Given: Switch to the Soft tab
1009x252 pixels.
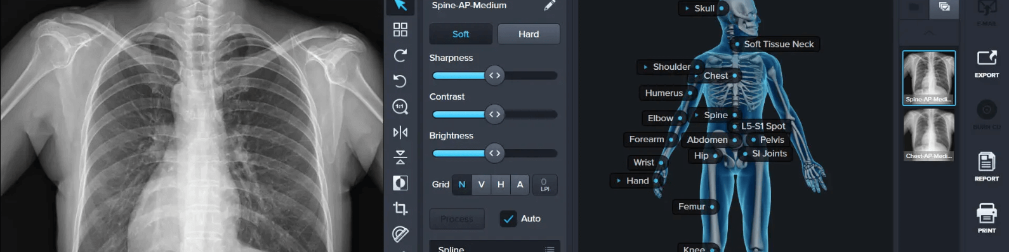Looking at the screenshot, I should pos(461,34).
